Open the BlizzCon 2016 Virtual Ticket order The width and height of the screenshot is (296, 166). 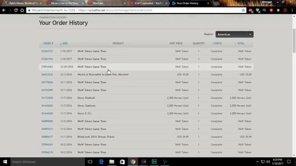click(x=47, y=137)
